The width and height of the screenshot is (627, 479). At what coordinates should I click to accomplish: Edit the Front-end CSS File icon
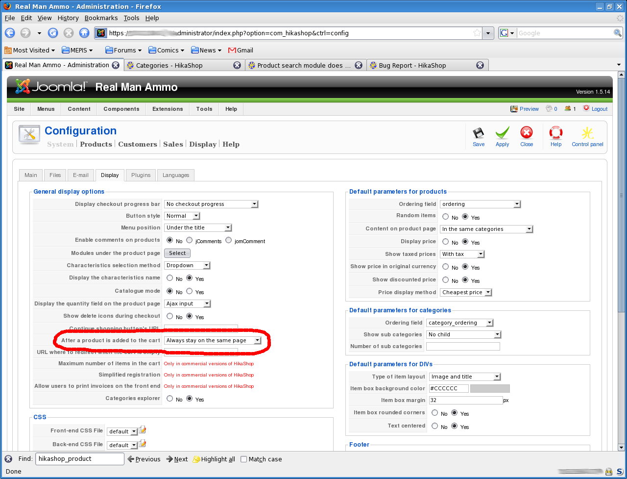coord(143,430)
